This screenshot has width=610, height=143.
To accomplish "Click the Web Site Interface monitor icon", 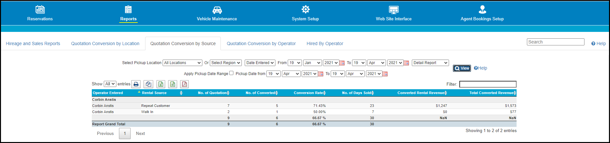I will click(x=394, y=10).
